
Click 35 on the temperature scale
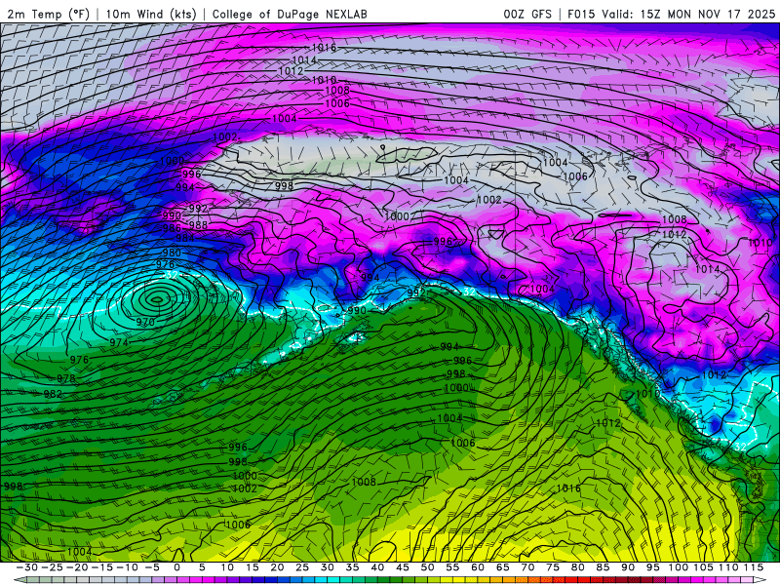click(352, 567)
